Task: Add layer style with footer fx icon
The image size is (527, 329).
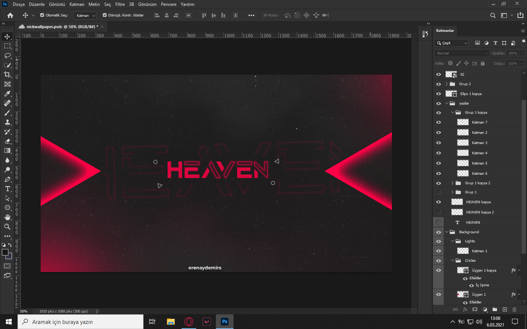Action: [465, 309]
